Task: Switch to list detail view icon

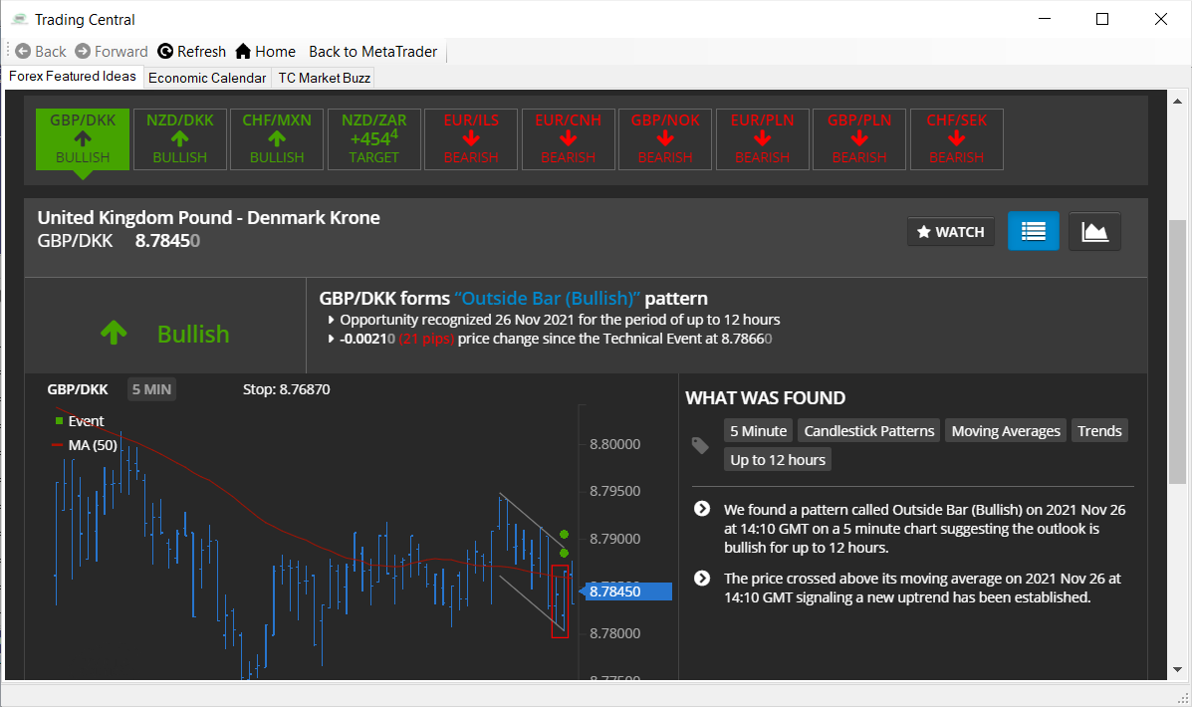Action: pyautogui.click(x=1033, y=231)
